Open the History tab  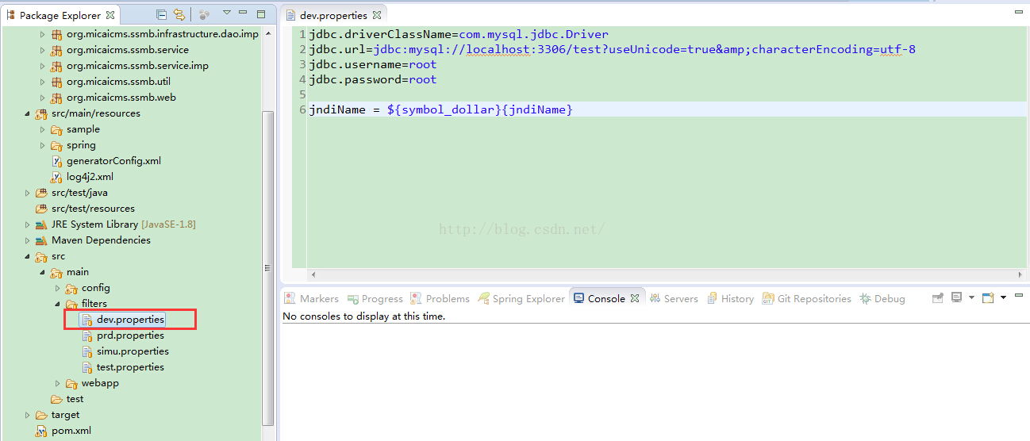(730, 299)
